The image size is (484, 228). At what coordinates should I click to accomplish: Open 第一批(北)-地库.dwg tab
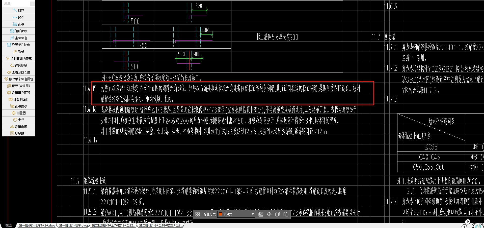pyautogui.click(x=73, y=225)
